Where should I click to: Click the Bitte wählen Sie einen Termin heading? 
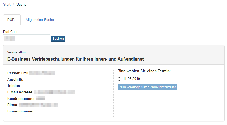(x=144, y=71)
